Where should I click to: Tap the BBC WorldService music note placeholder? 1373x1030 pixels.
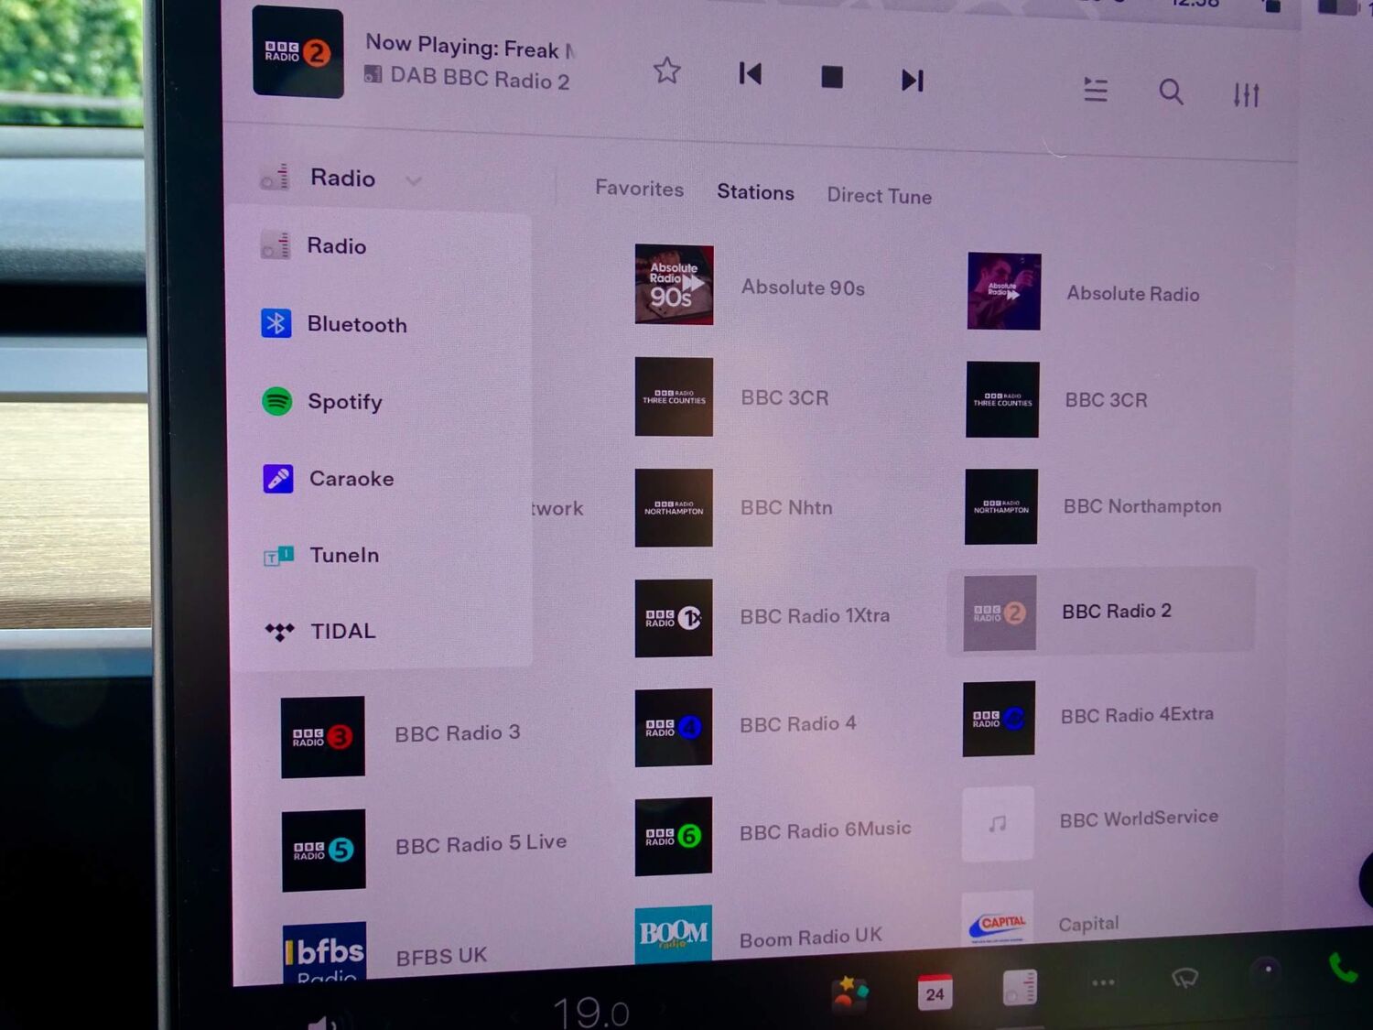[998, 824]
